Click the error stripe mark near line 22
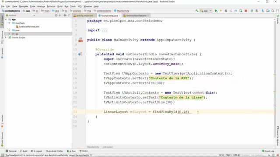The height and width of the screenshot is (157, 280). 275,105
